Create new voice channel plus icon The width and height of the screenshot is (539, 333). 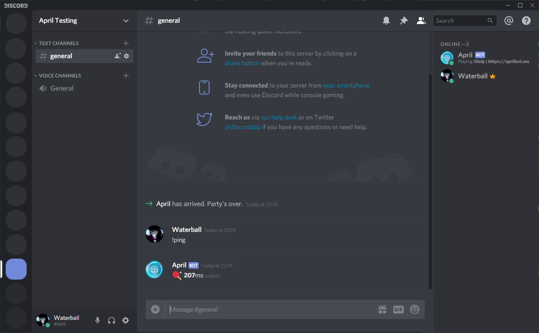[126, 76]
